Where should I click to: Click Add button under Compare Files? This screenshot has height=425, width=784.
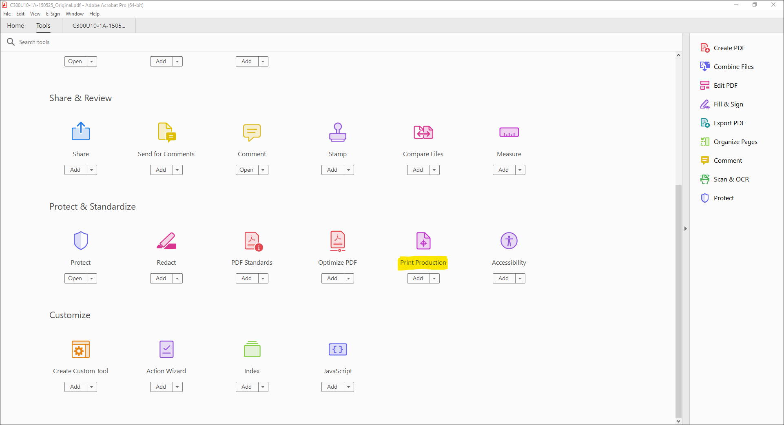[x=419, y=170]
